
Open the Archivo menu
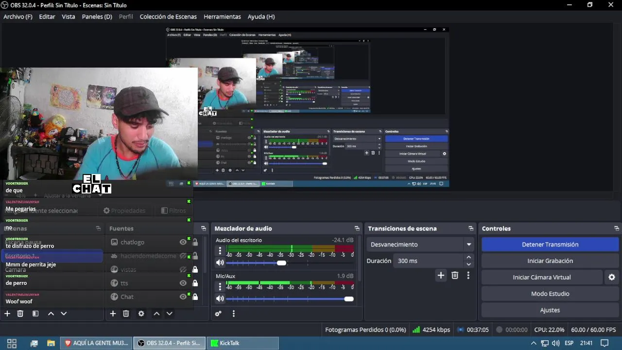(18, 17)
